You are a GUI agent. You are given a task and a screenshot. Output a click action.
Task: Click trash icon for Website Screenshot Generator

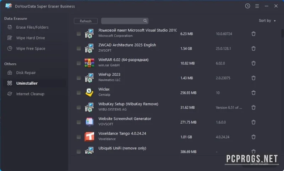[253, 122]
